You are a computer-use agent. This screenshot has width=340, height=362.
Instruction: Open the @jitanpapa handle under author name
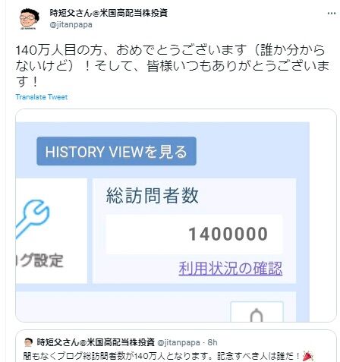click(x=71, y=25)
